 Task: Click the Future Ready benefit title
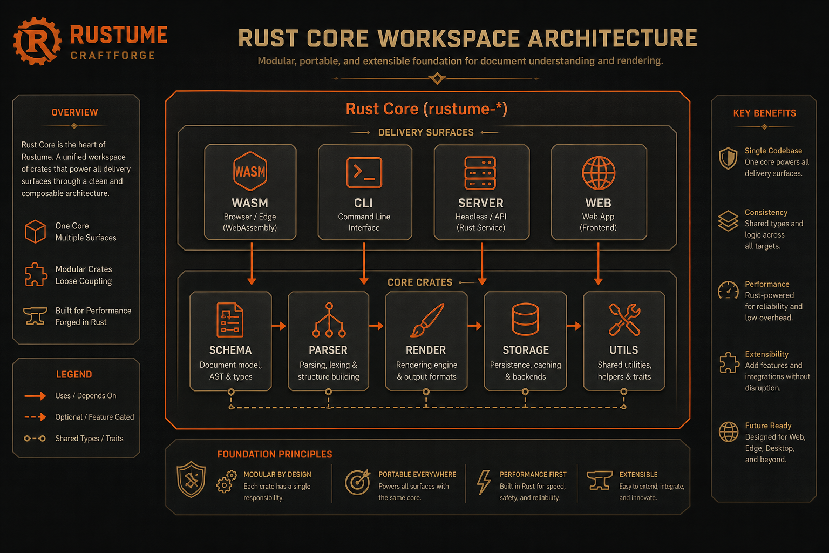coord(768,426)
